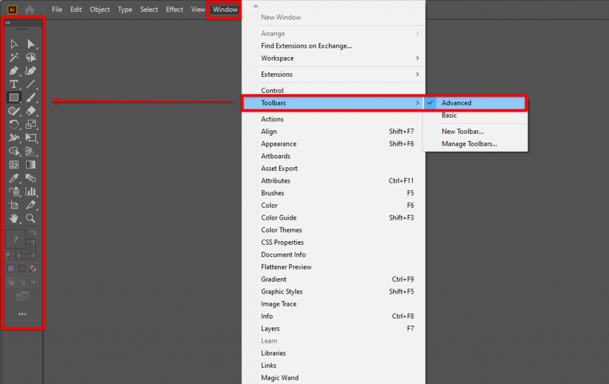Click the purple Fill color swatch

pos(11,269)
